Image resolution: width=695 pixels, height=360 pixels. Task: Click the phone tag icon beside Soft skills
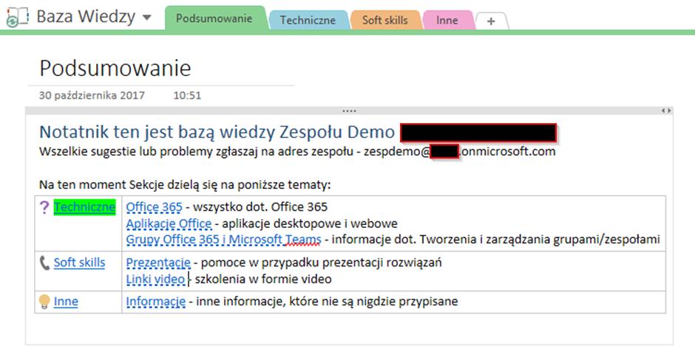point(44,263)
